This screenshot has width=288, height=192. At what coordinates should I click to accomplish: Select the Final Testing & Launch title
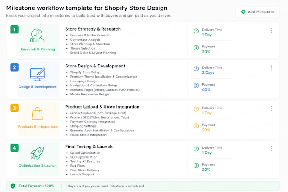89,147
